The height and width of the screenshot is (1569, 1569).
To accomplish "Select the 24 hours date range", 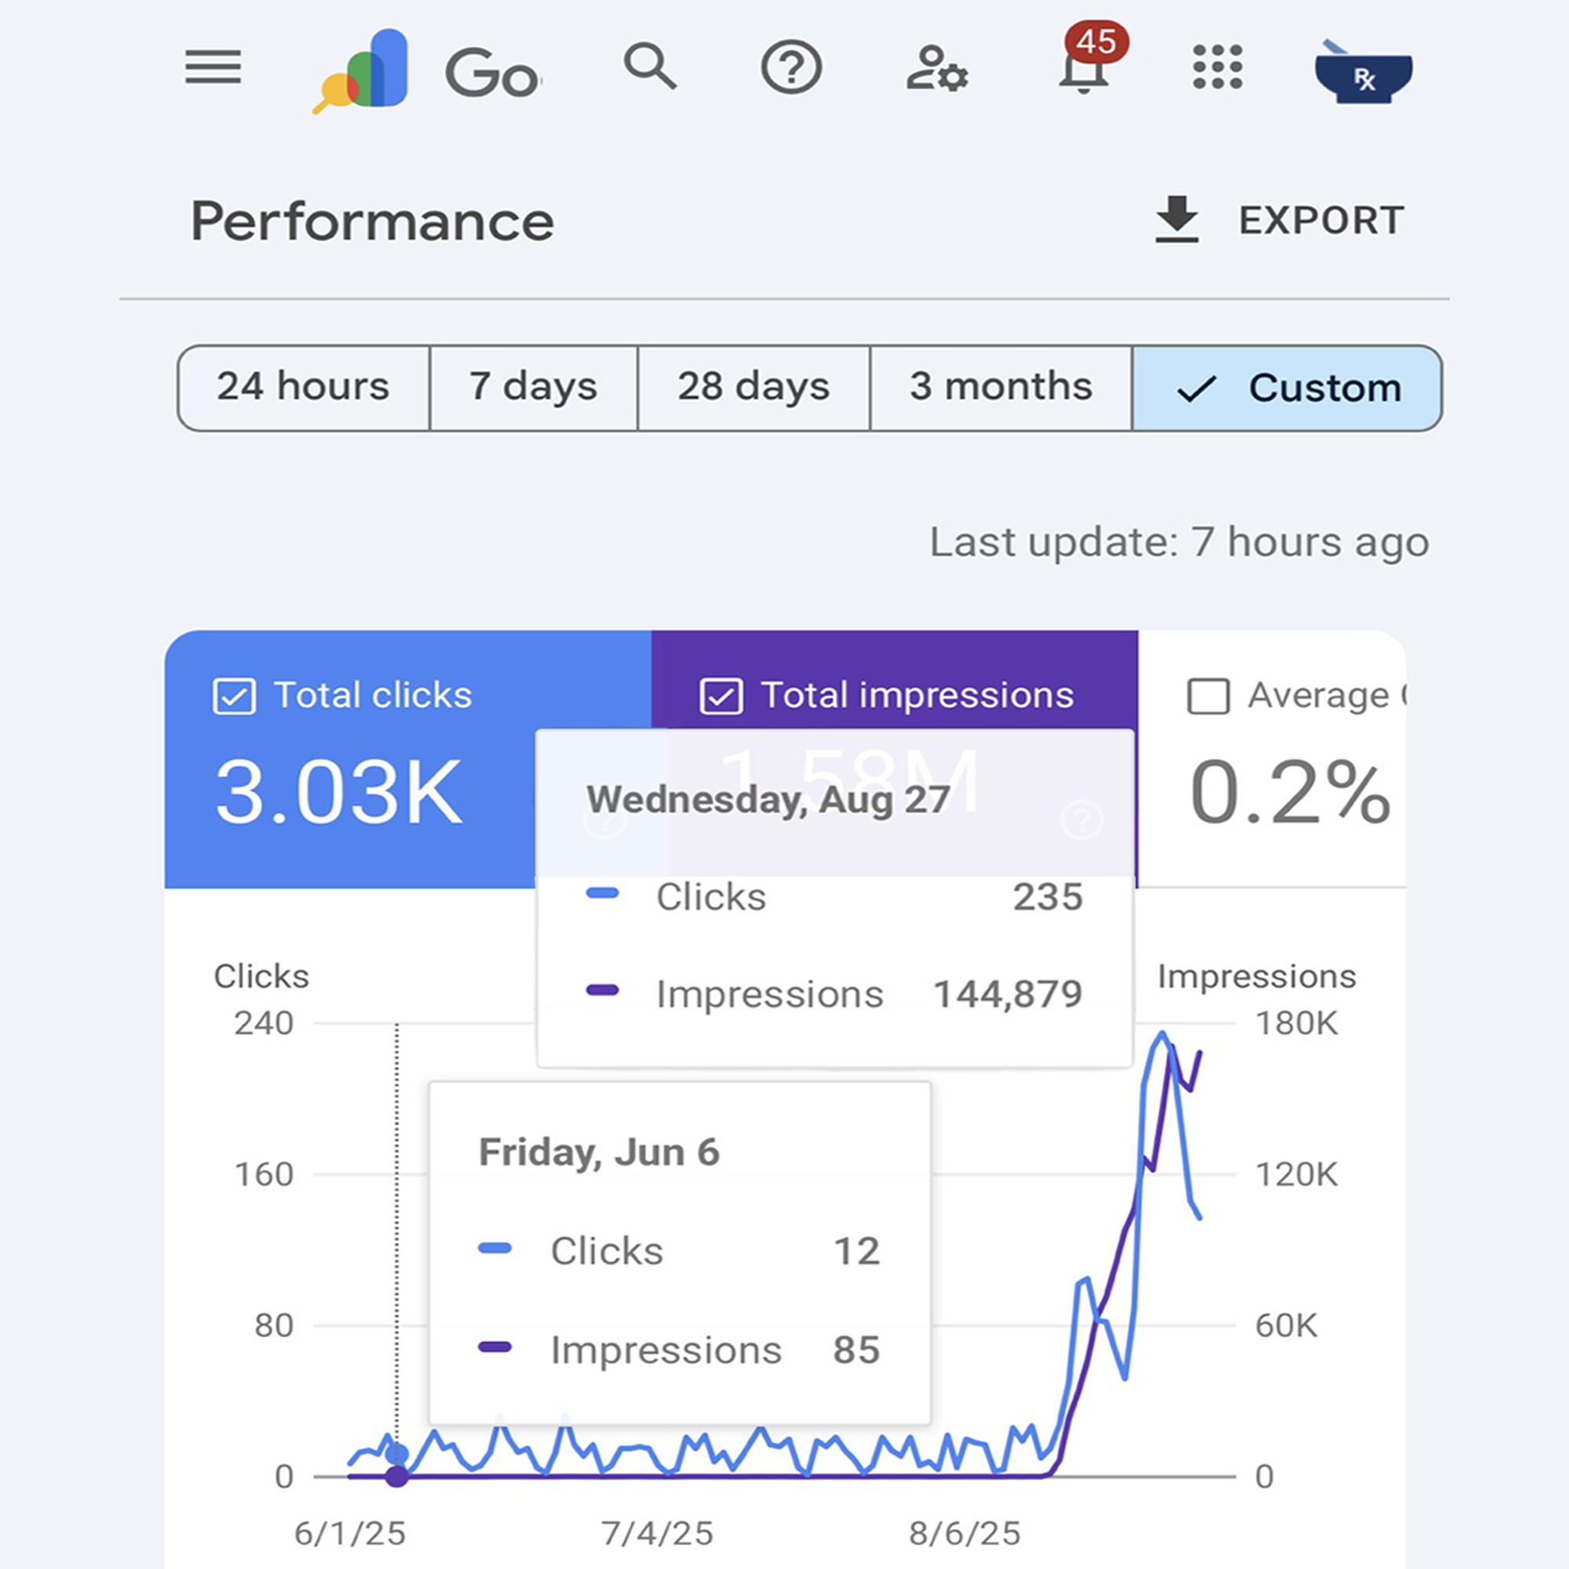I will click(x=303, y=388).
